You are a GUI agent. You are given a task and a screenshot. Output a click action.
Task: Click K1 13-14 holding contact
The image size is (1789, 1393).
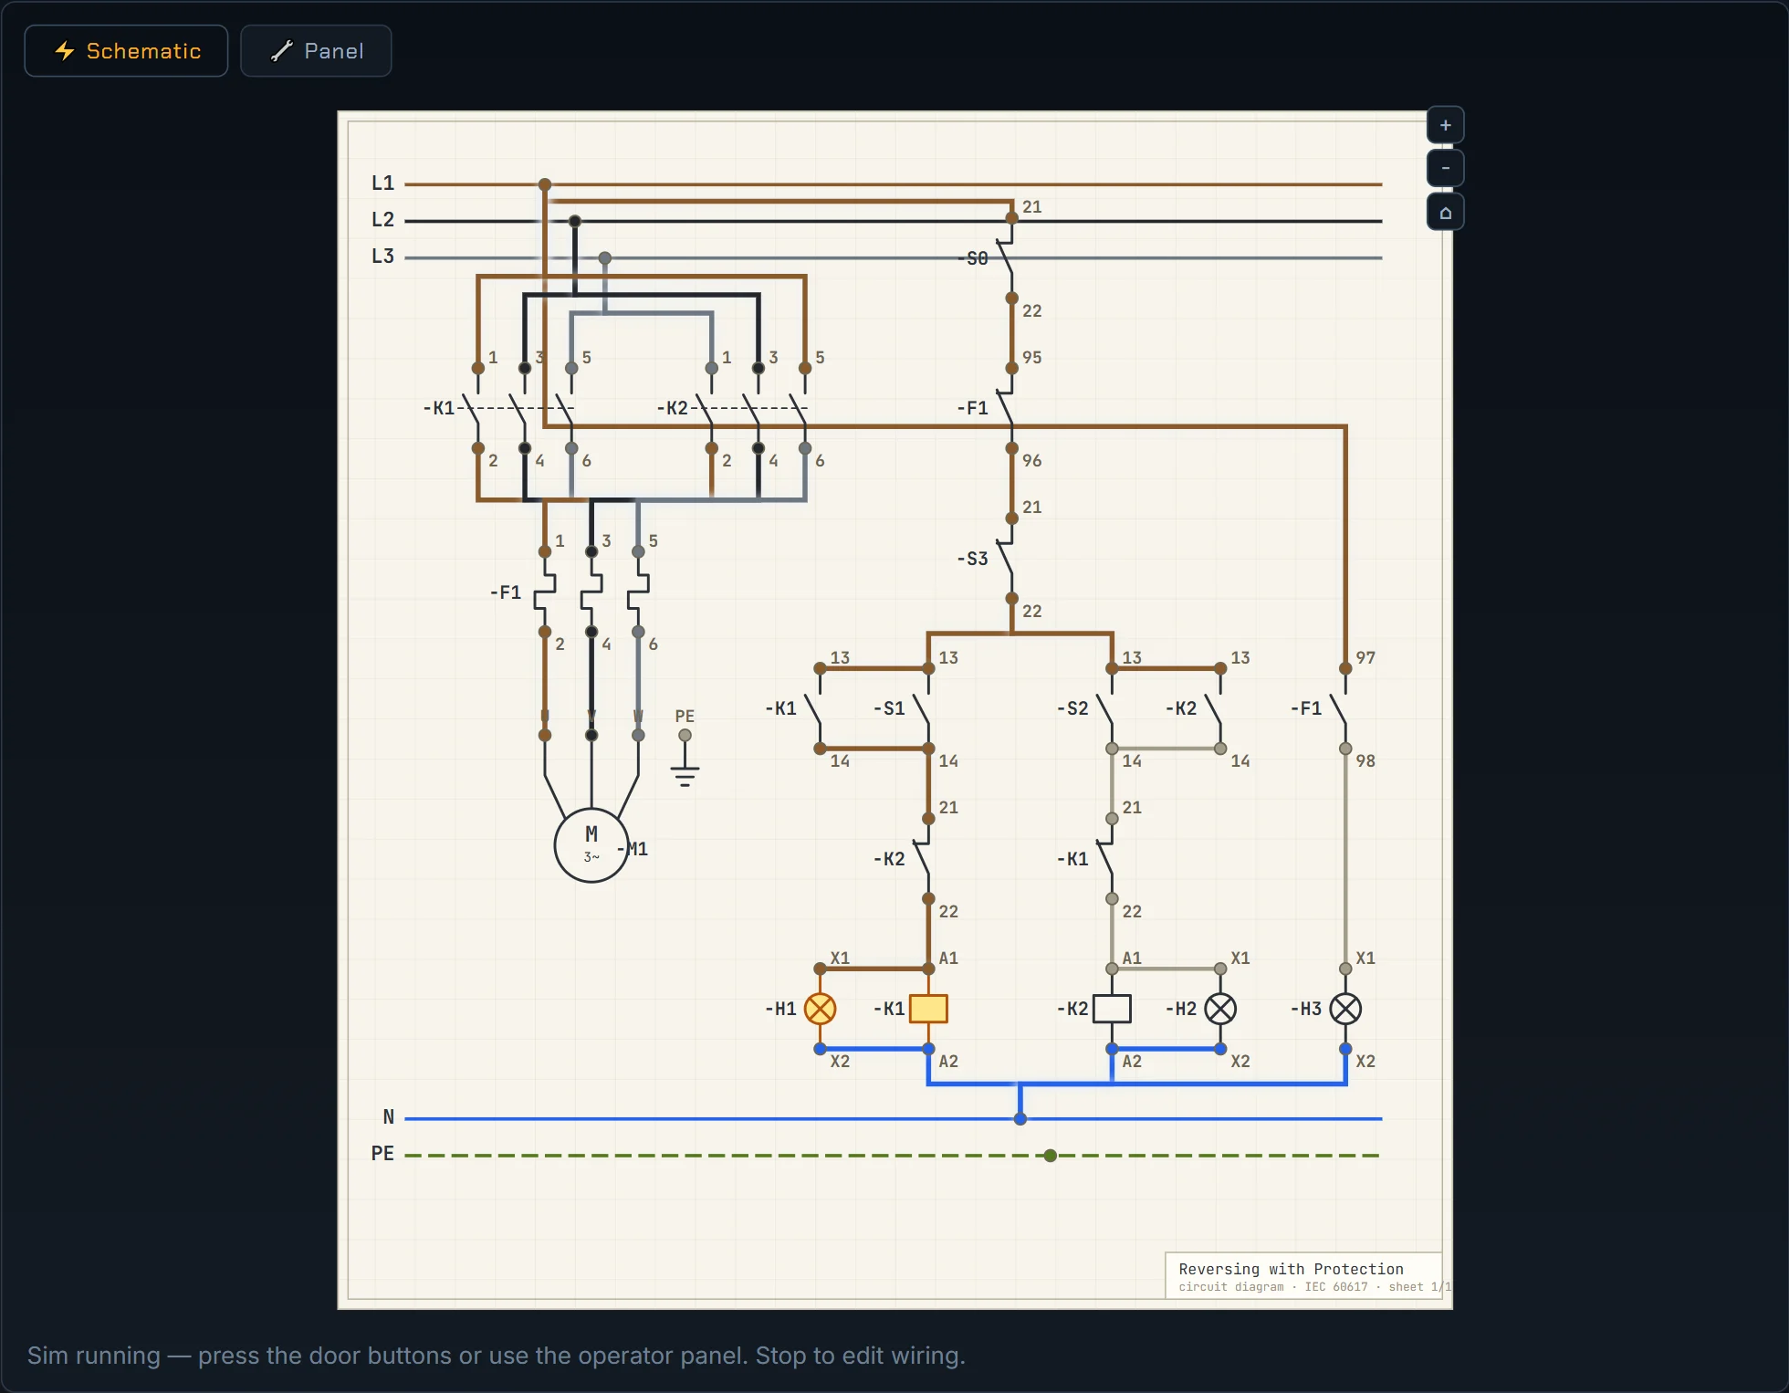(815, 708)
